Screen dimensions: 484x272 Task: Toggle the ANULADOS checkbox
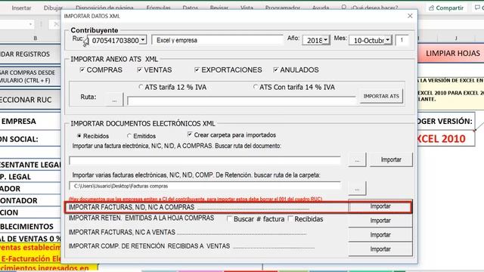click(x=275, y=70)
